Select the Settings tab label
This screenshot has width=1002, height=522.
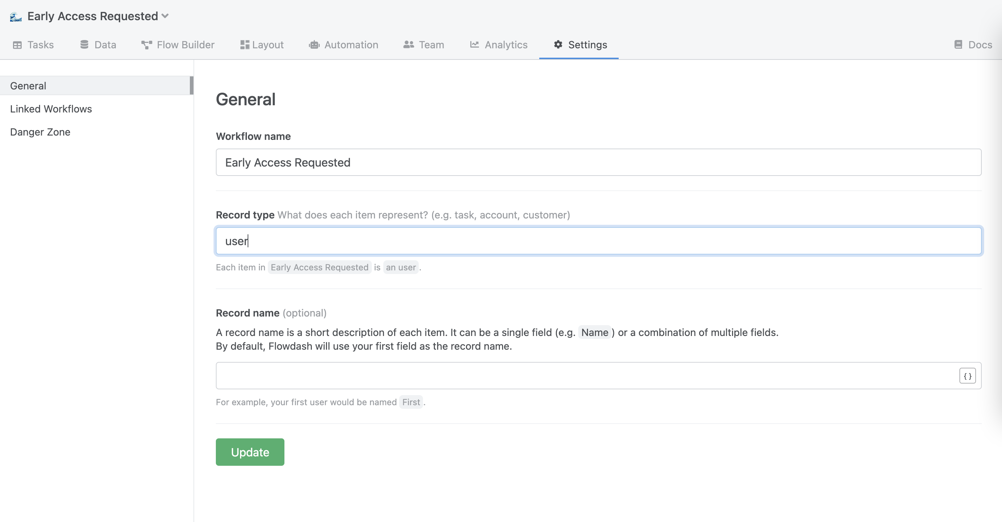587,45
